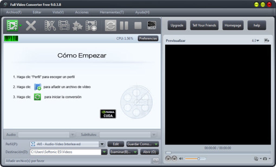Click Tell Your Friends button
Image resolution: width=276 pixels, height=167 pixels.
[x=204, y=25]
